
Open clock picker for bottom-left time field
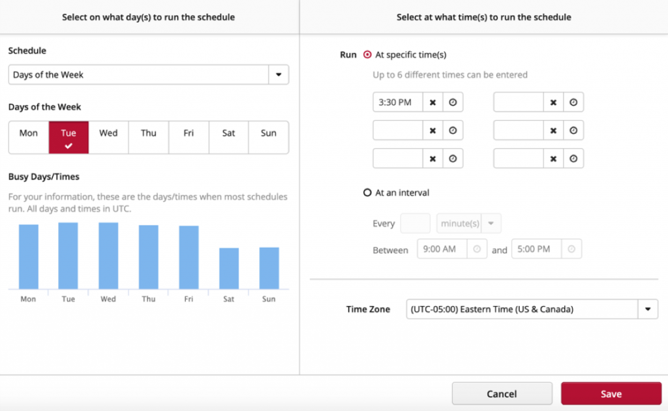tap(453, 159)
